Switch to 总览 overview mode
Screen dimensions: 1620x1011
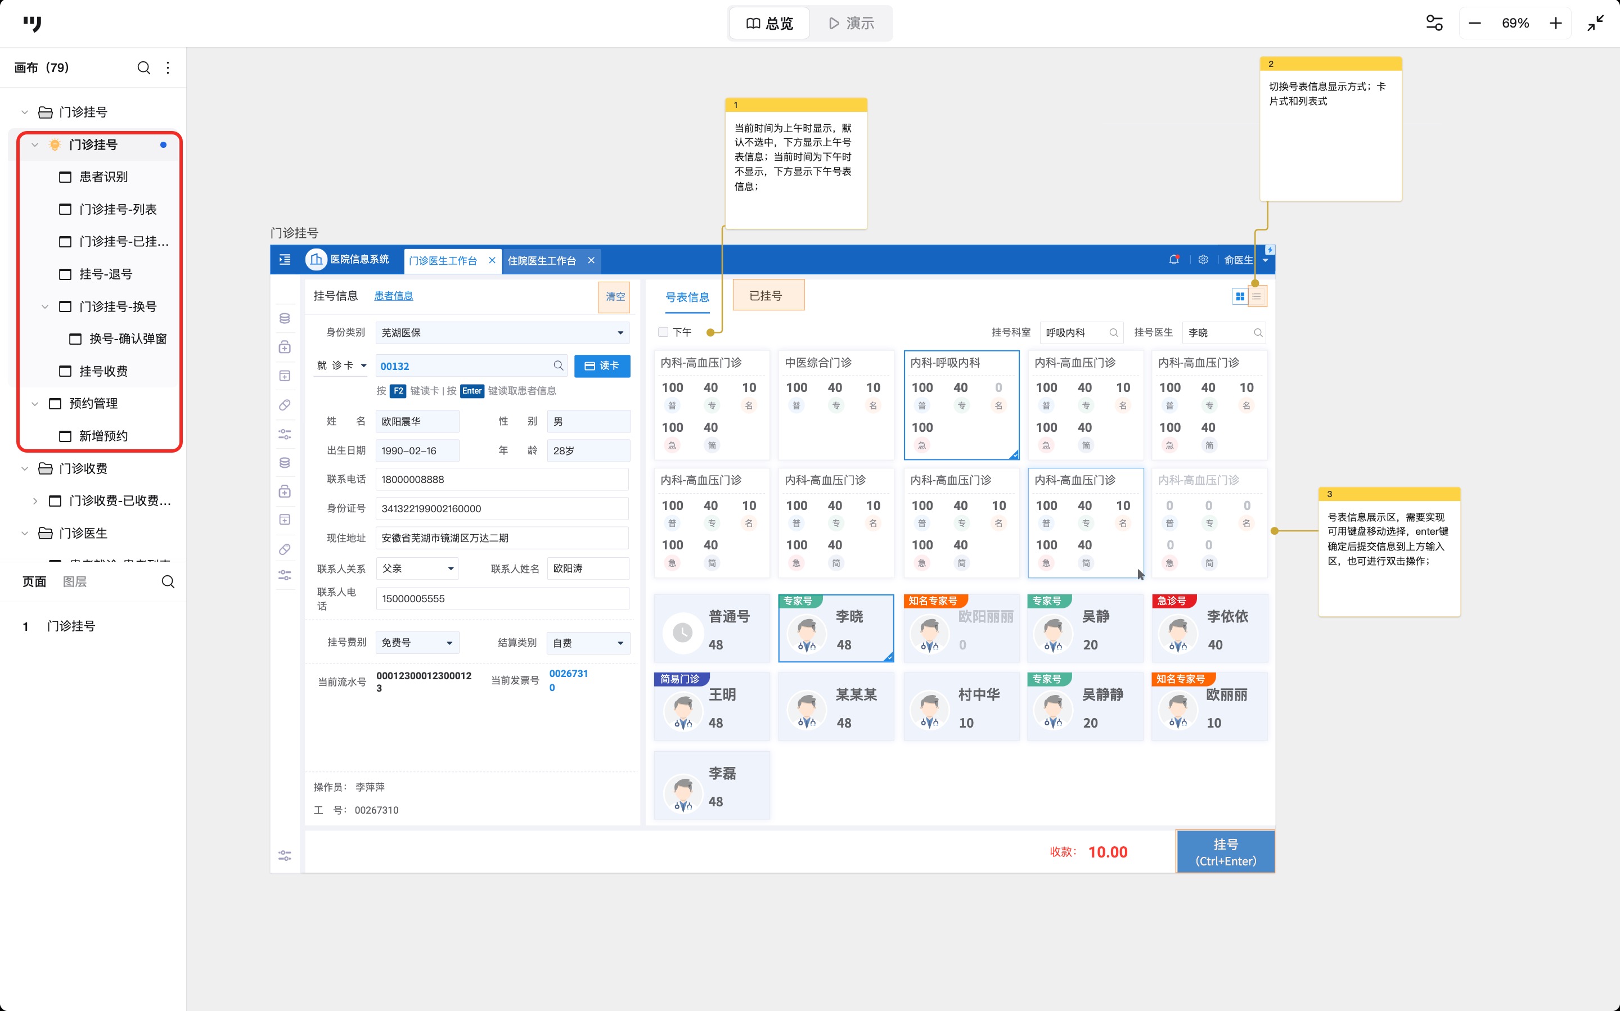[x=769, y=24]
